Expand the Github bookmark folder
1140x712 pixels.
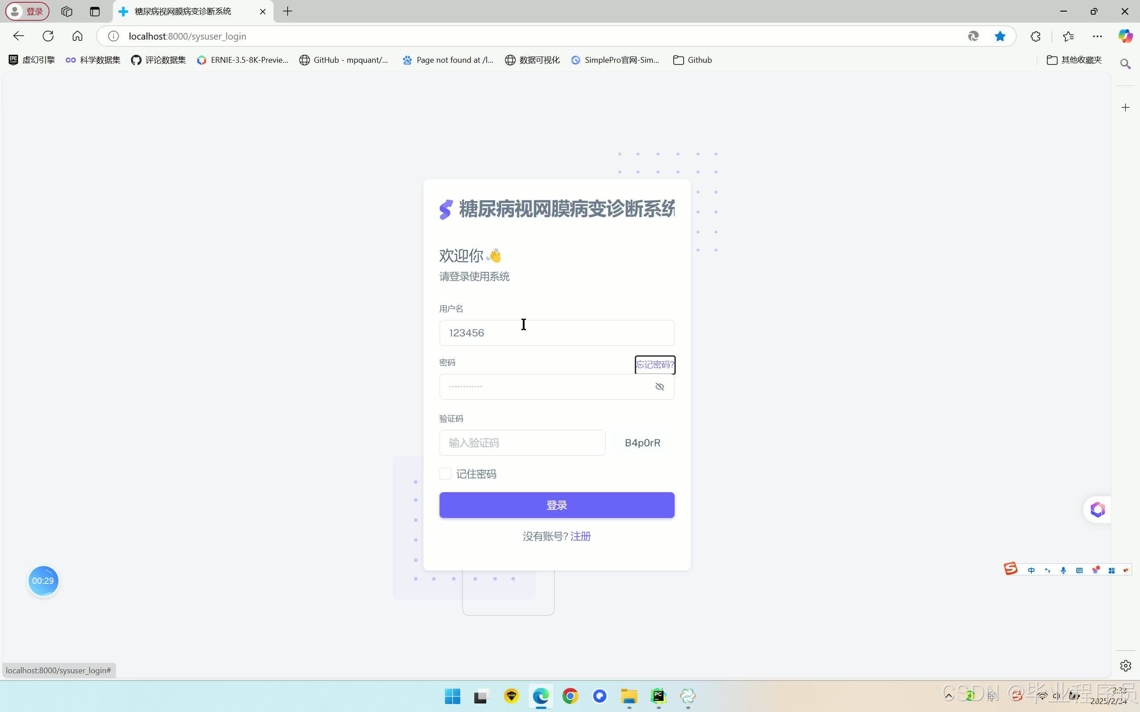pos(692,60)
